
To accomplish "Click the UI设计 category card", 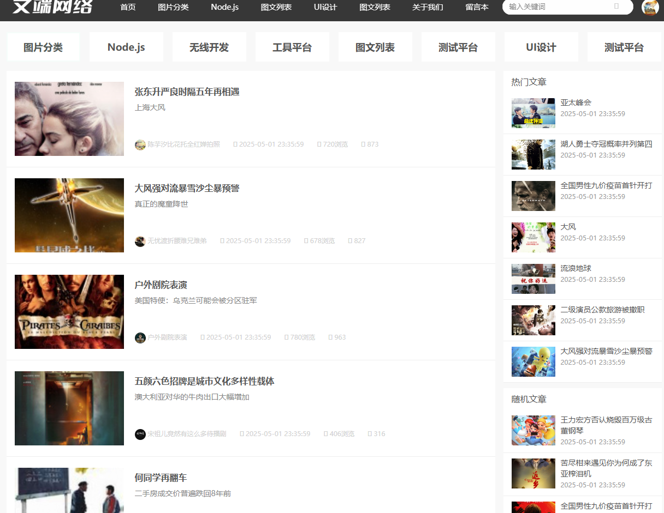I will tap(541, 47).
